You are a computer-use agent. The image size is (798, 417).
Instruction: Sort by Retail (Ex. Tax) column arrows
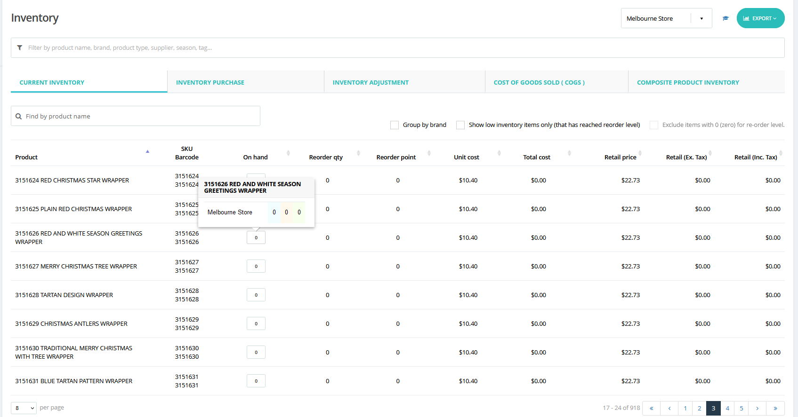(710, 153)
